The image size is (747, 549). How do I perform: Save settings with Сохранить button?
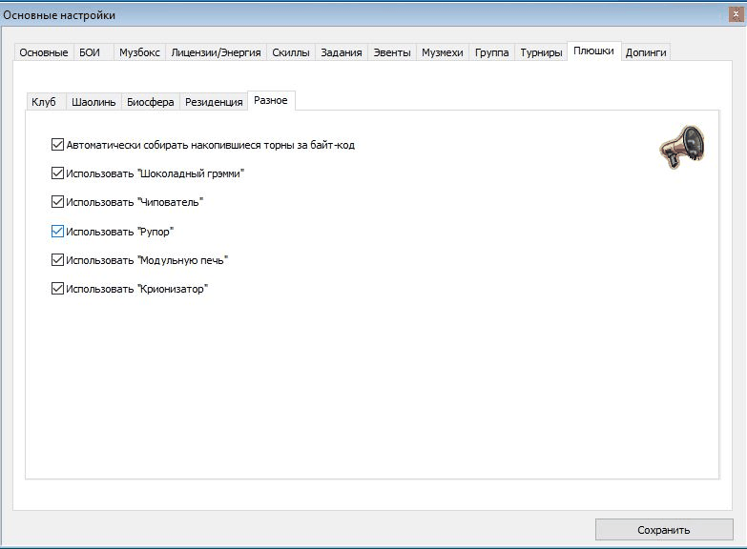(x=664, y=530)
